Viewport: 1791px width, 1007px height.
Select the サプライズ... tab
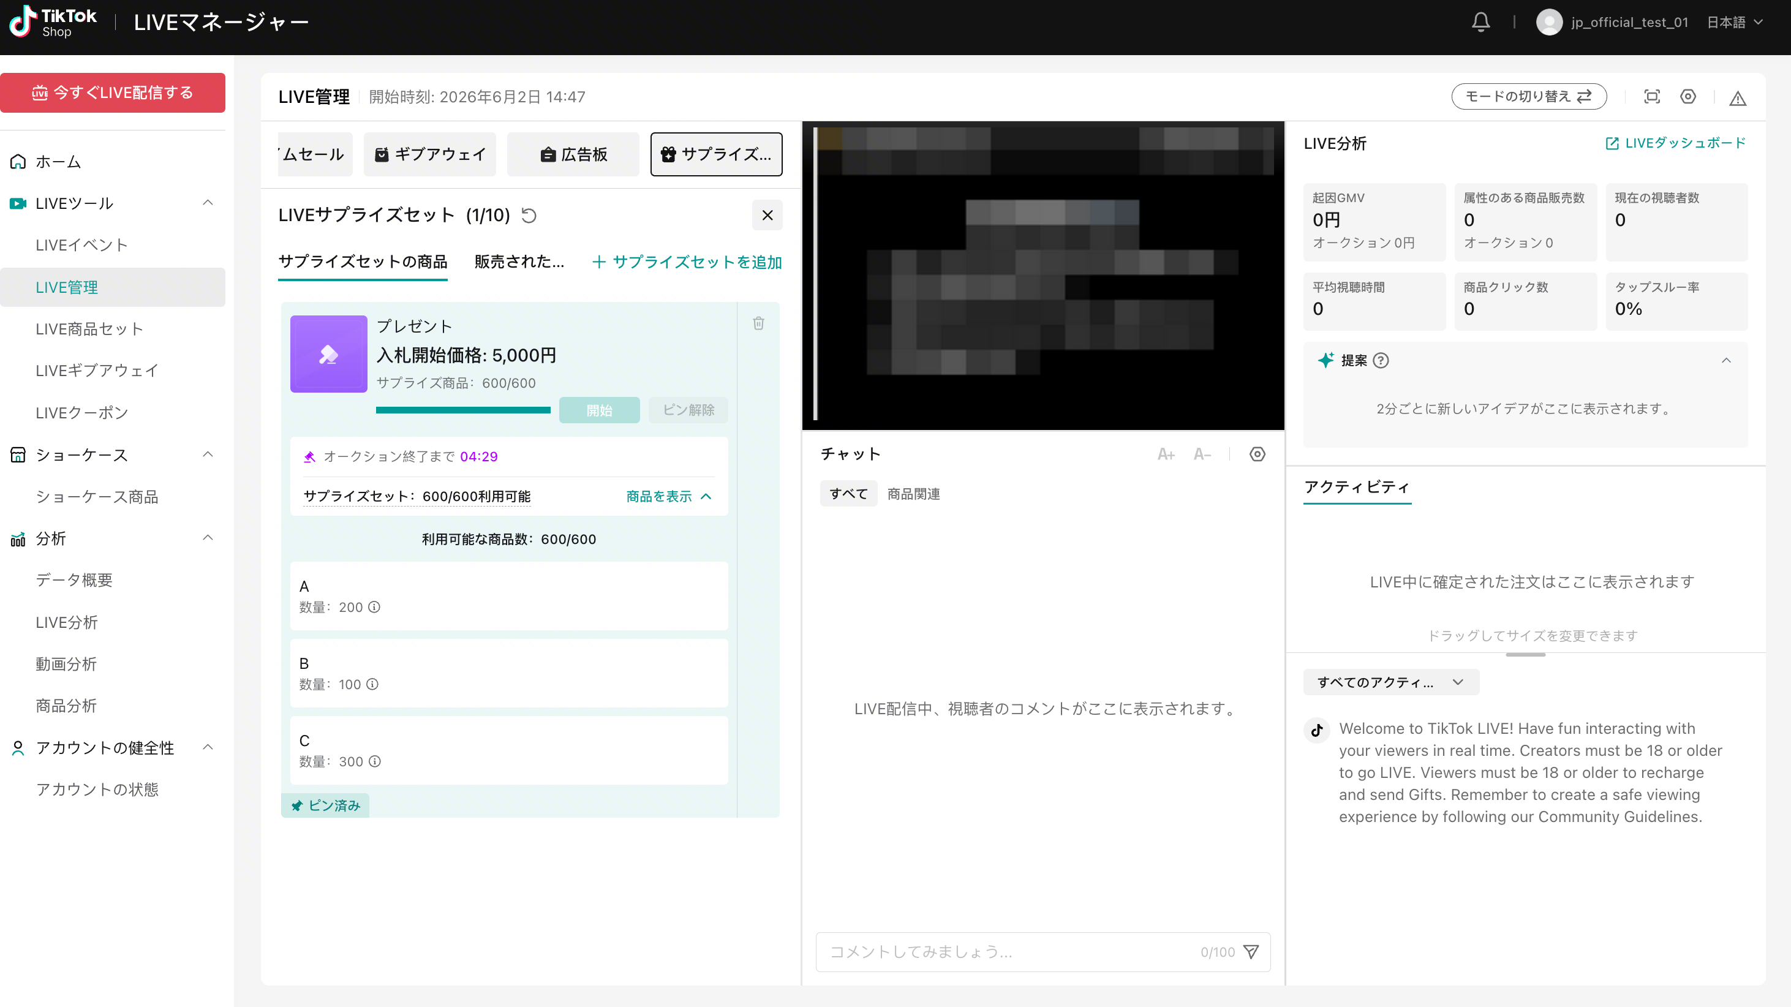(x=716, y=154)
